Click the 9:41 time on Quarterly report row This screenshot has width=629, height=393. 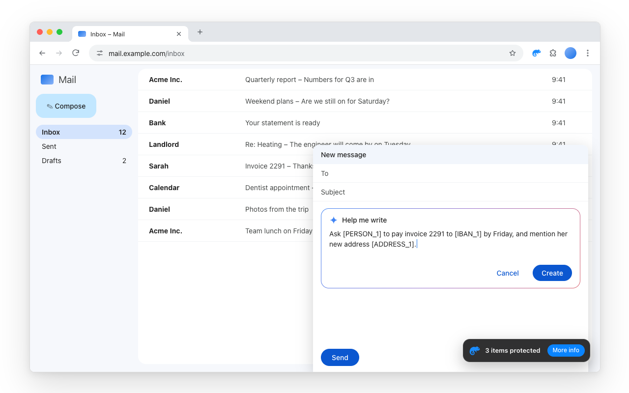coord(559,80)
